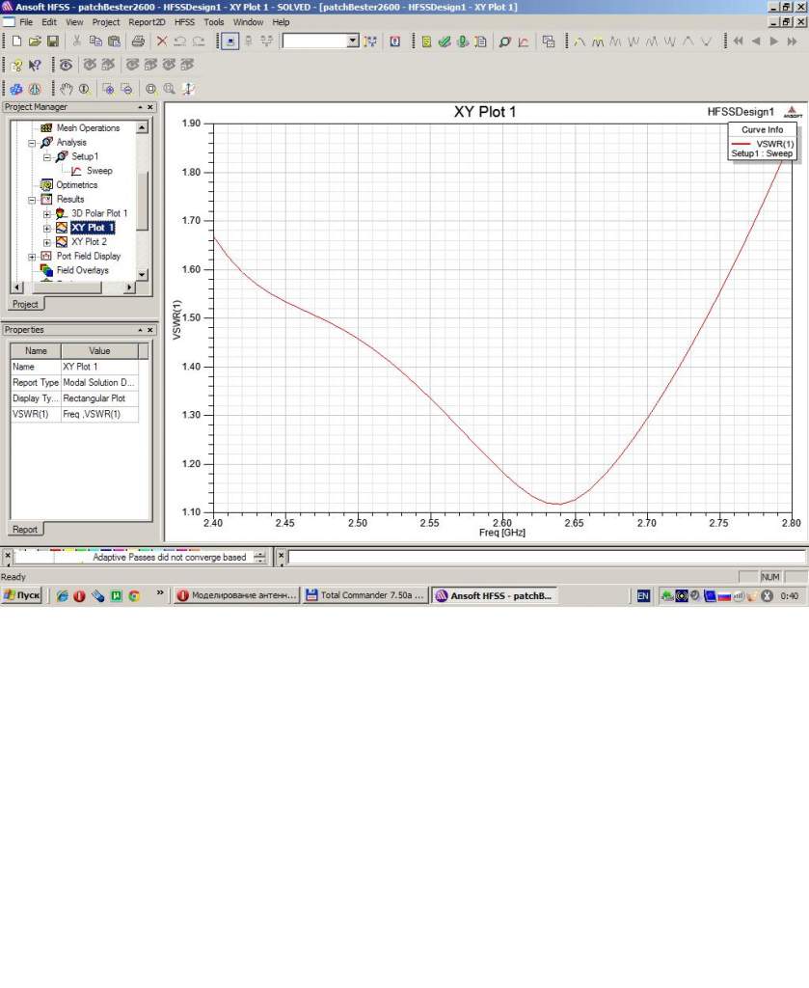
Task: Click the Save project toolbar icon
Action: 53,41
